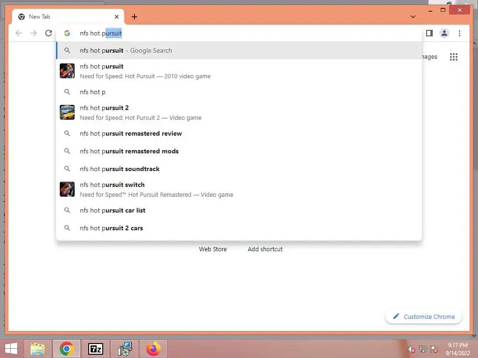Select 'nfs hot pursuit - Google Search' suggestion
478x358 pixels.
coord(239,50)
